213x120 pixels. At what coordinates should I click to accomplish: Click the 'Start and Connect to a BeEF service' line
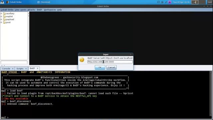coord(49,96)
